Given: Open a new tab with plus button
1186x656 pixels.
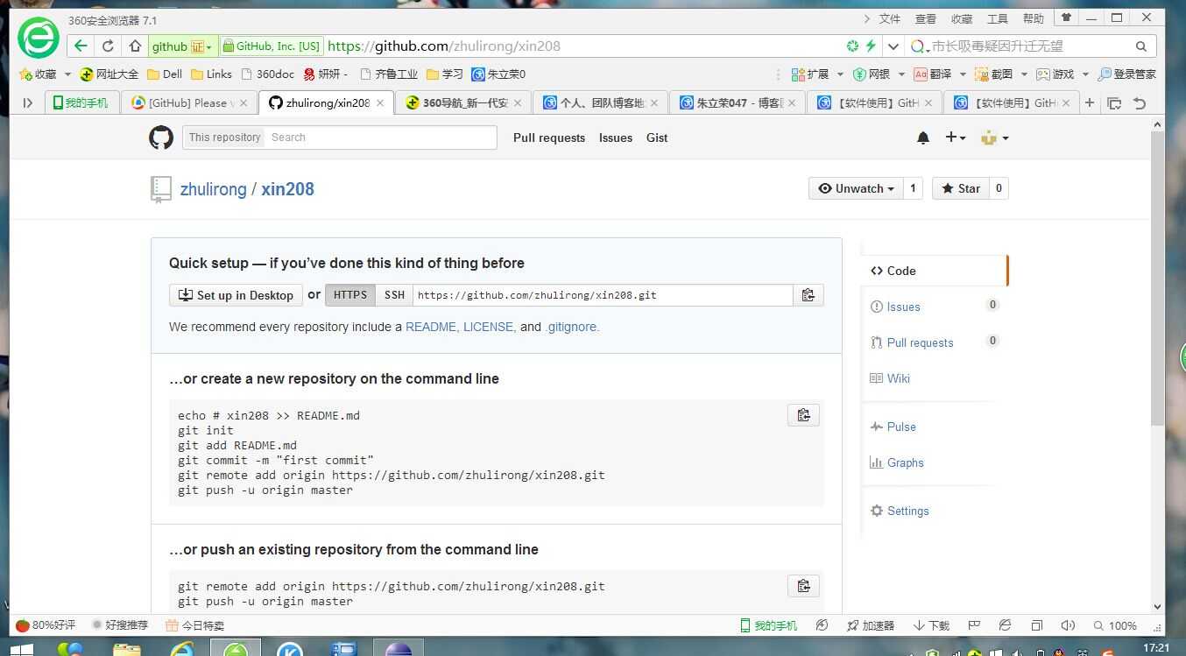Looking at the screenshot, I should pyautogui.click(x=1090, y=102).
